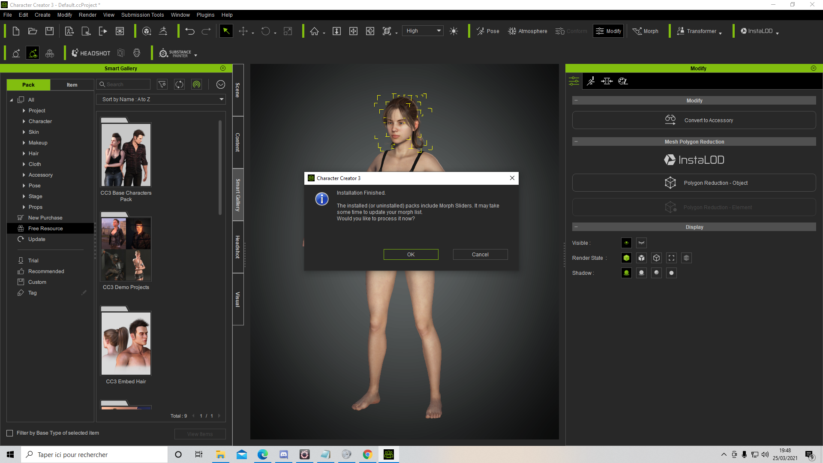The height and width of the screenshot is (463, 823).
Task: Toggle the sun lighting icon
Action: point(454,31)
